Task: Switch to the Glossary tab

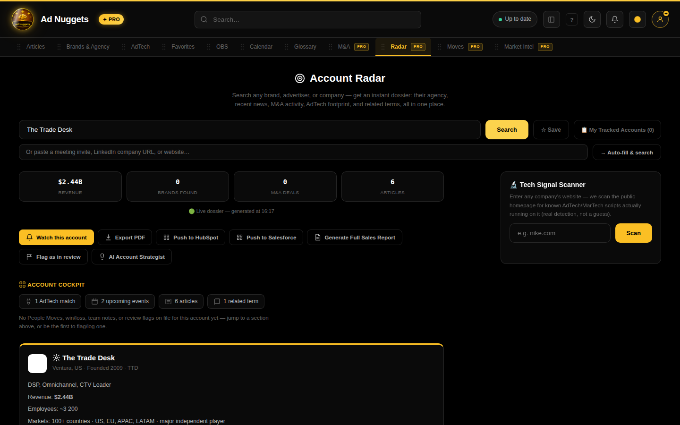Action: (x=305, y=47)
